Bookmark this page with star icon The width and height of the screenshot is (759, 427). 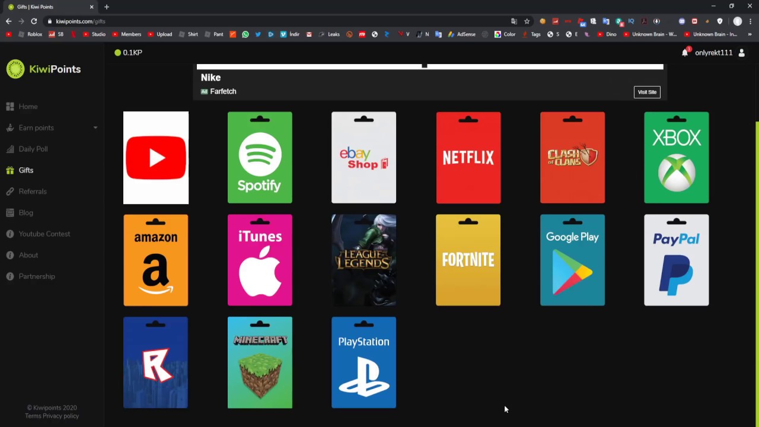pyautogui.click(x=527, y=21)
